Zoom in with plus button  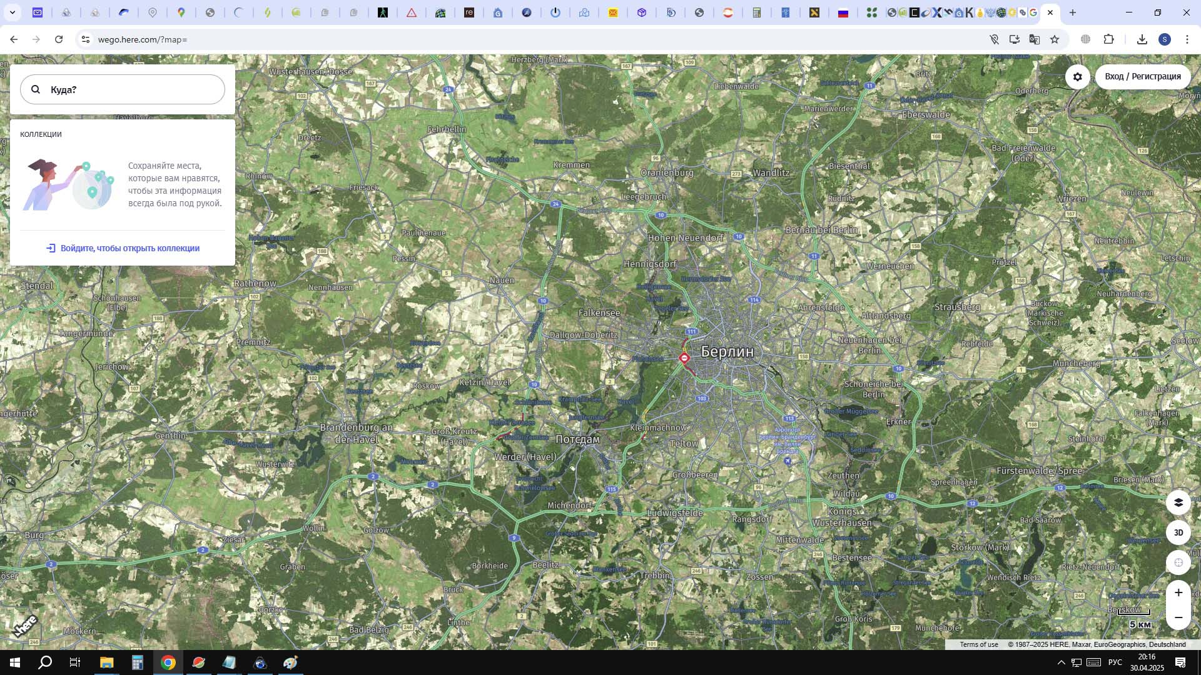[1178, 592]
